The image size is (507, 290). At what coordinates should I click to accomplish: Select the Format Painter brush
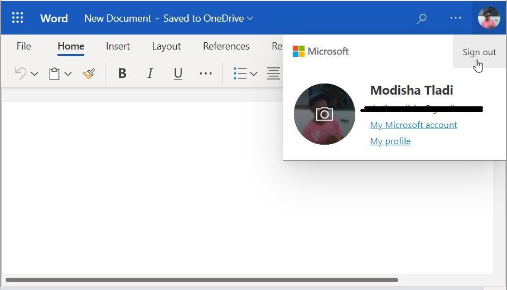(89, 73)
